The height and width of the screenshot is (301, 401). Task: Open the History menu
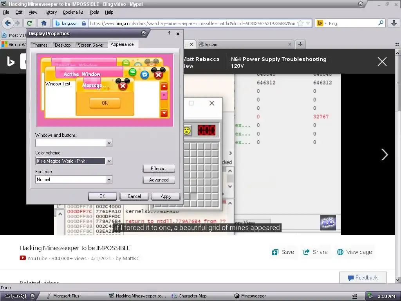click(50, 12)
